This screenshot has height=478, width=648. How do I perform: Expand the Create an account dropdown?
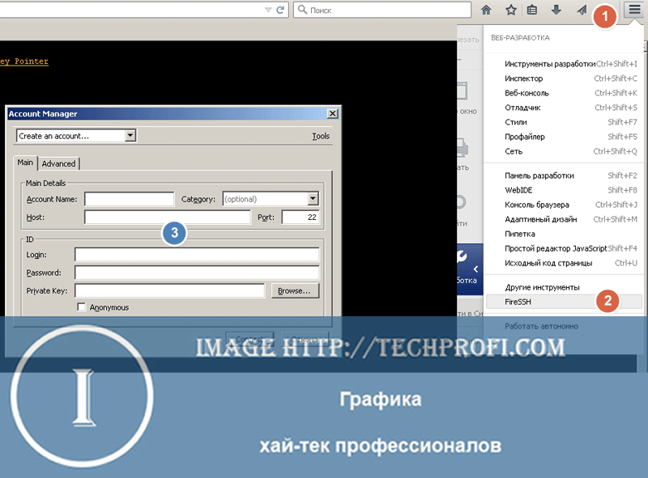point(130,135)
